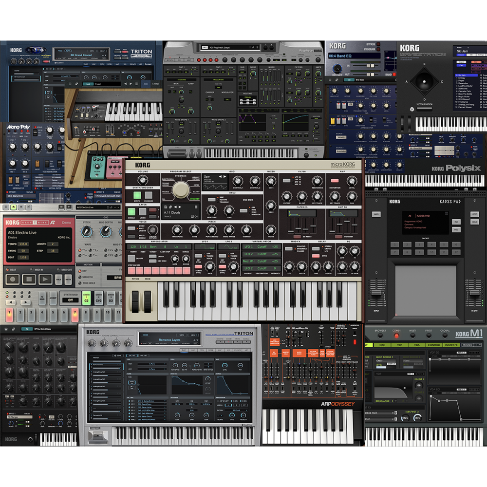This screenshot has height=487, width=487.
Task: Go to next program in microKORG display
Action: coord(180,207)
